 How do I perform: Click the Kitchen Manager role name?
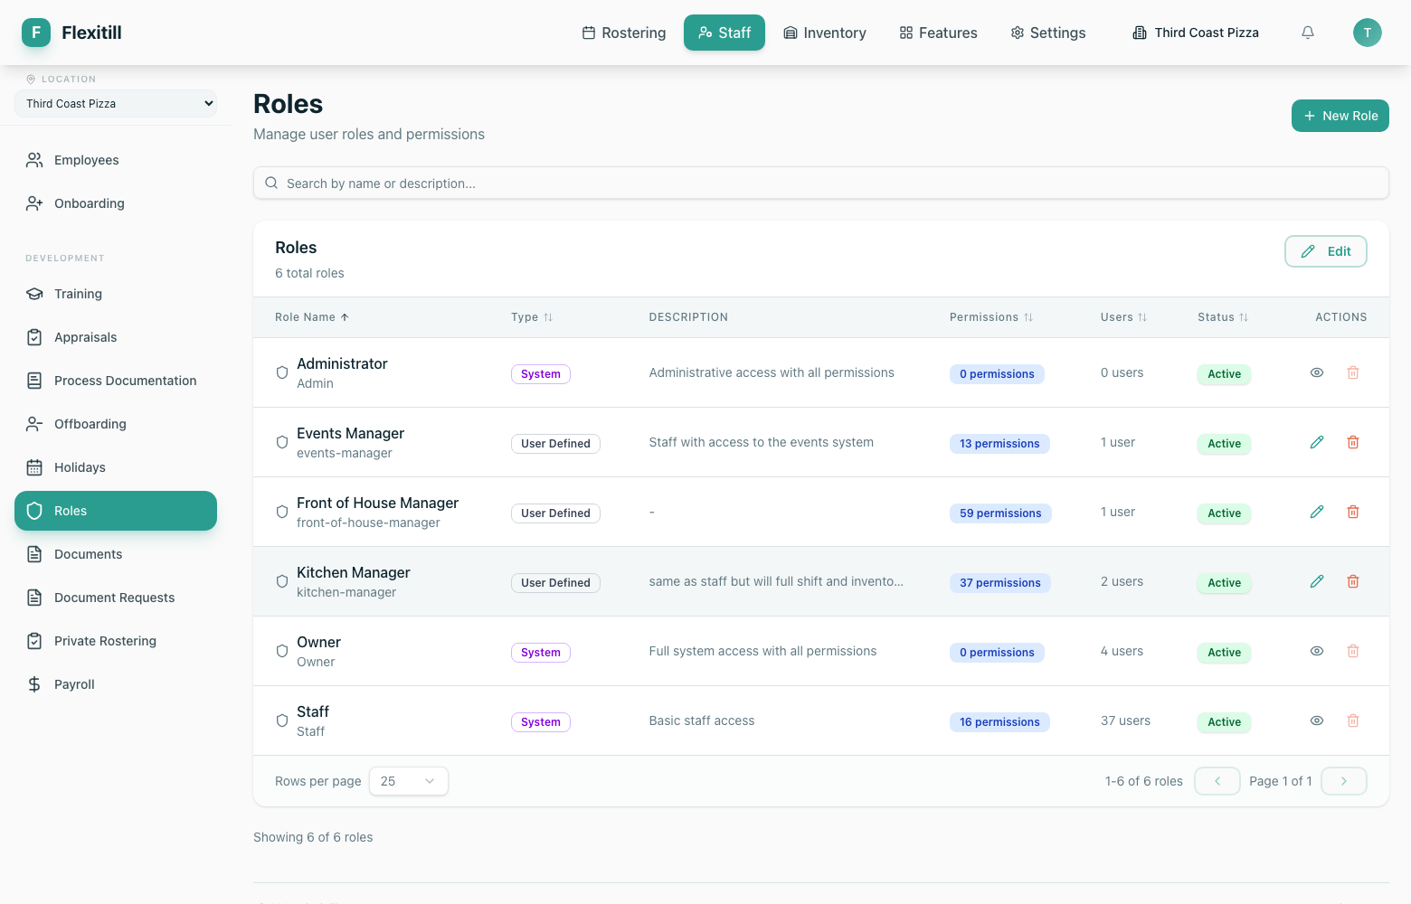354,572
